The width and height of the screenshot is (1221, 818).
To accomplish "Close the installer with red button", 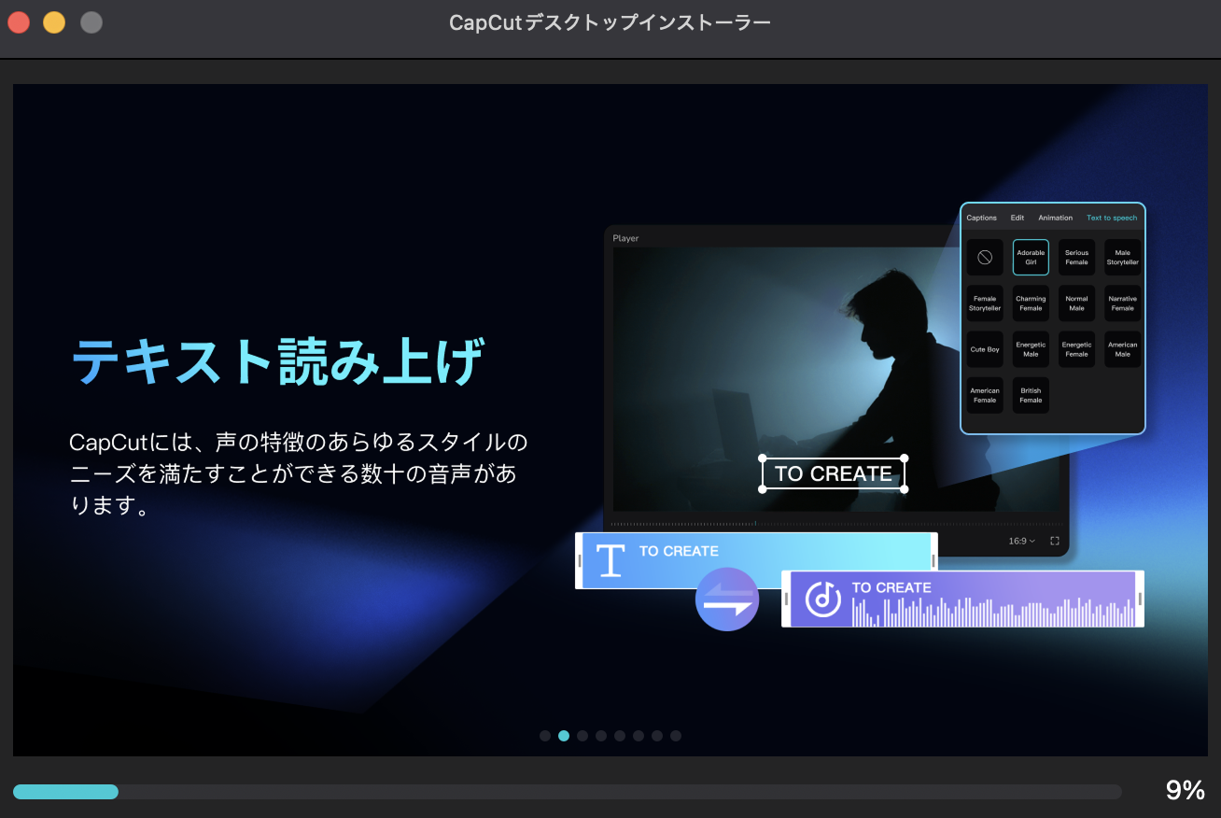I will 19,22.
